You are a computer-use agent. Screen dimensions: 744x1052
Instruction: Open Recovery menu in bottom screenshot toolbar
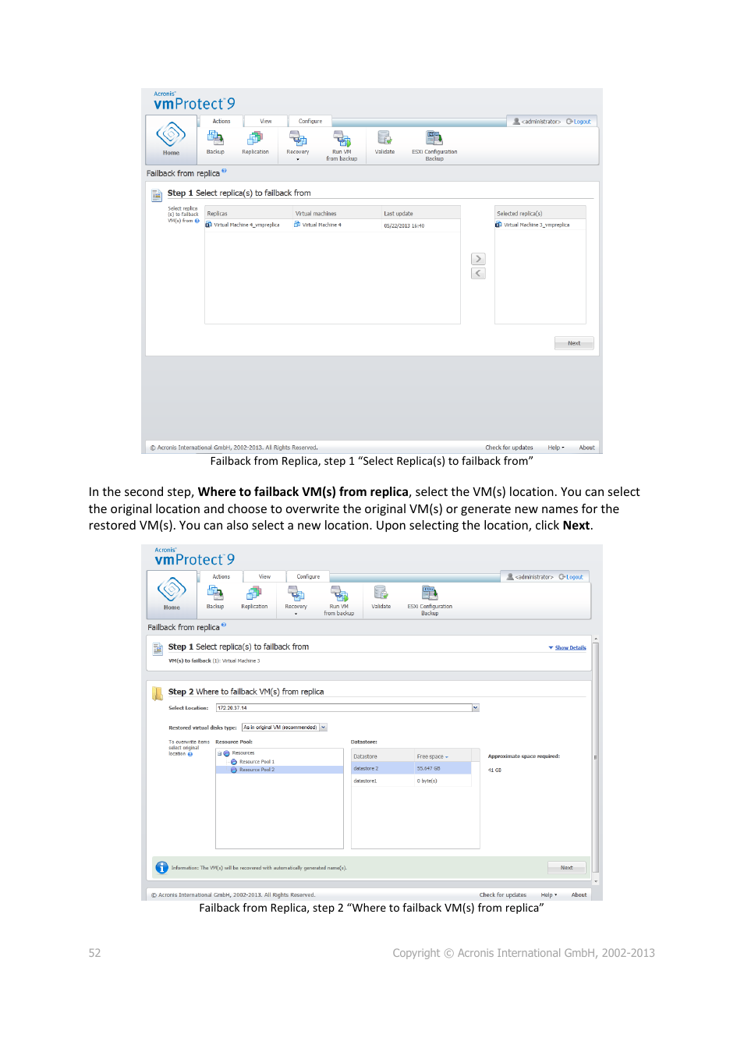296,600
